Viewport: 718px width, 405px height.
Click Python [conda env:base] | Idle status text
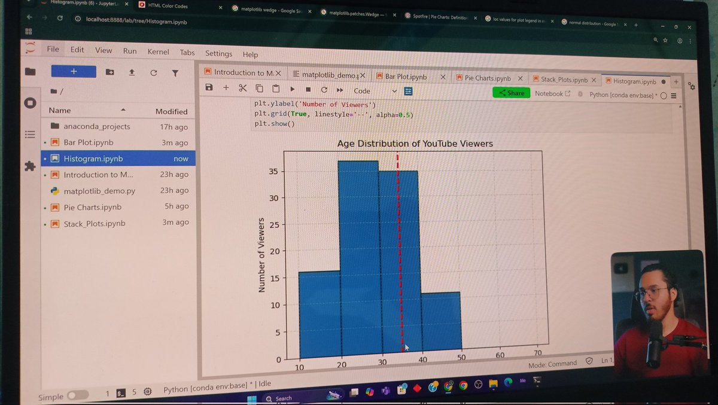[217, 386]
